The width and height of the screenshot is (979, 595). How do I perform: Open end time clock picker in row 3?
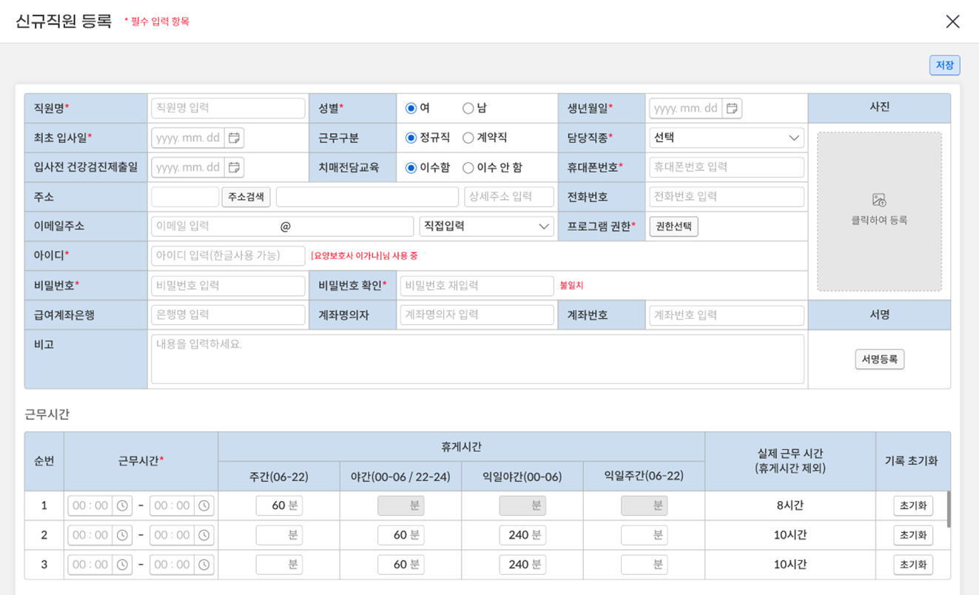click(204, 565)
